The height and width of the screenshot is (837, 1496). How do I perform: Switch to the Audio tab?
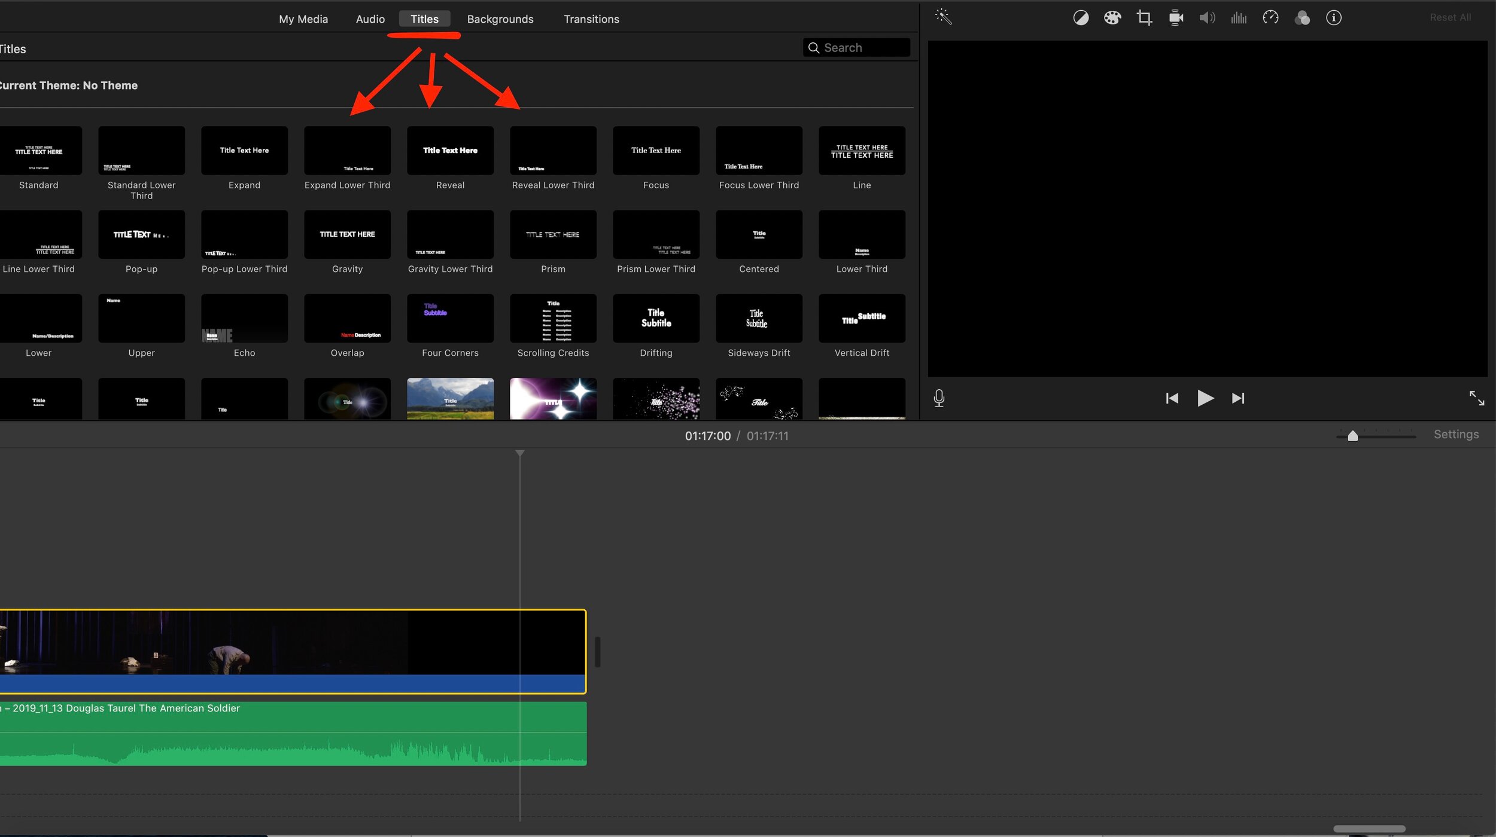(x=370, y=19)
